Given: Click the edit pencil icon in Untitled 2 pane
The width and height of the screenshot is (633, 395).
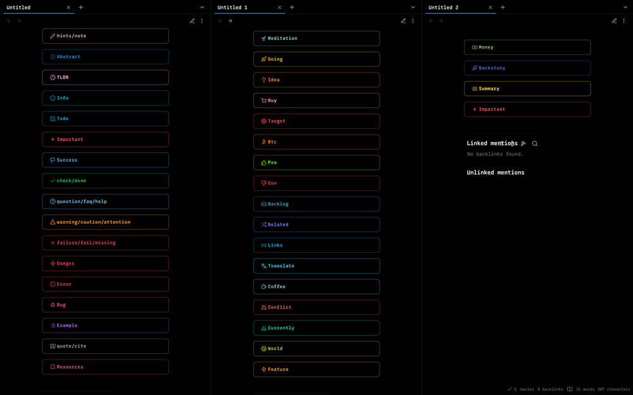Looking at the screenshot, I should point(614,21).
